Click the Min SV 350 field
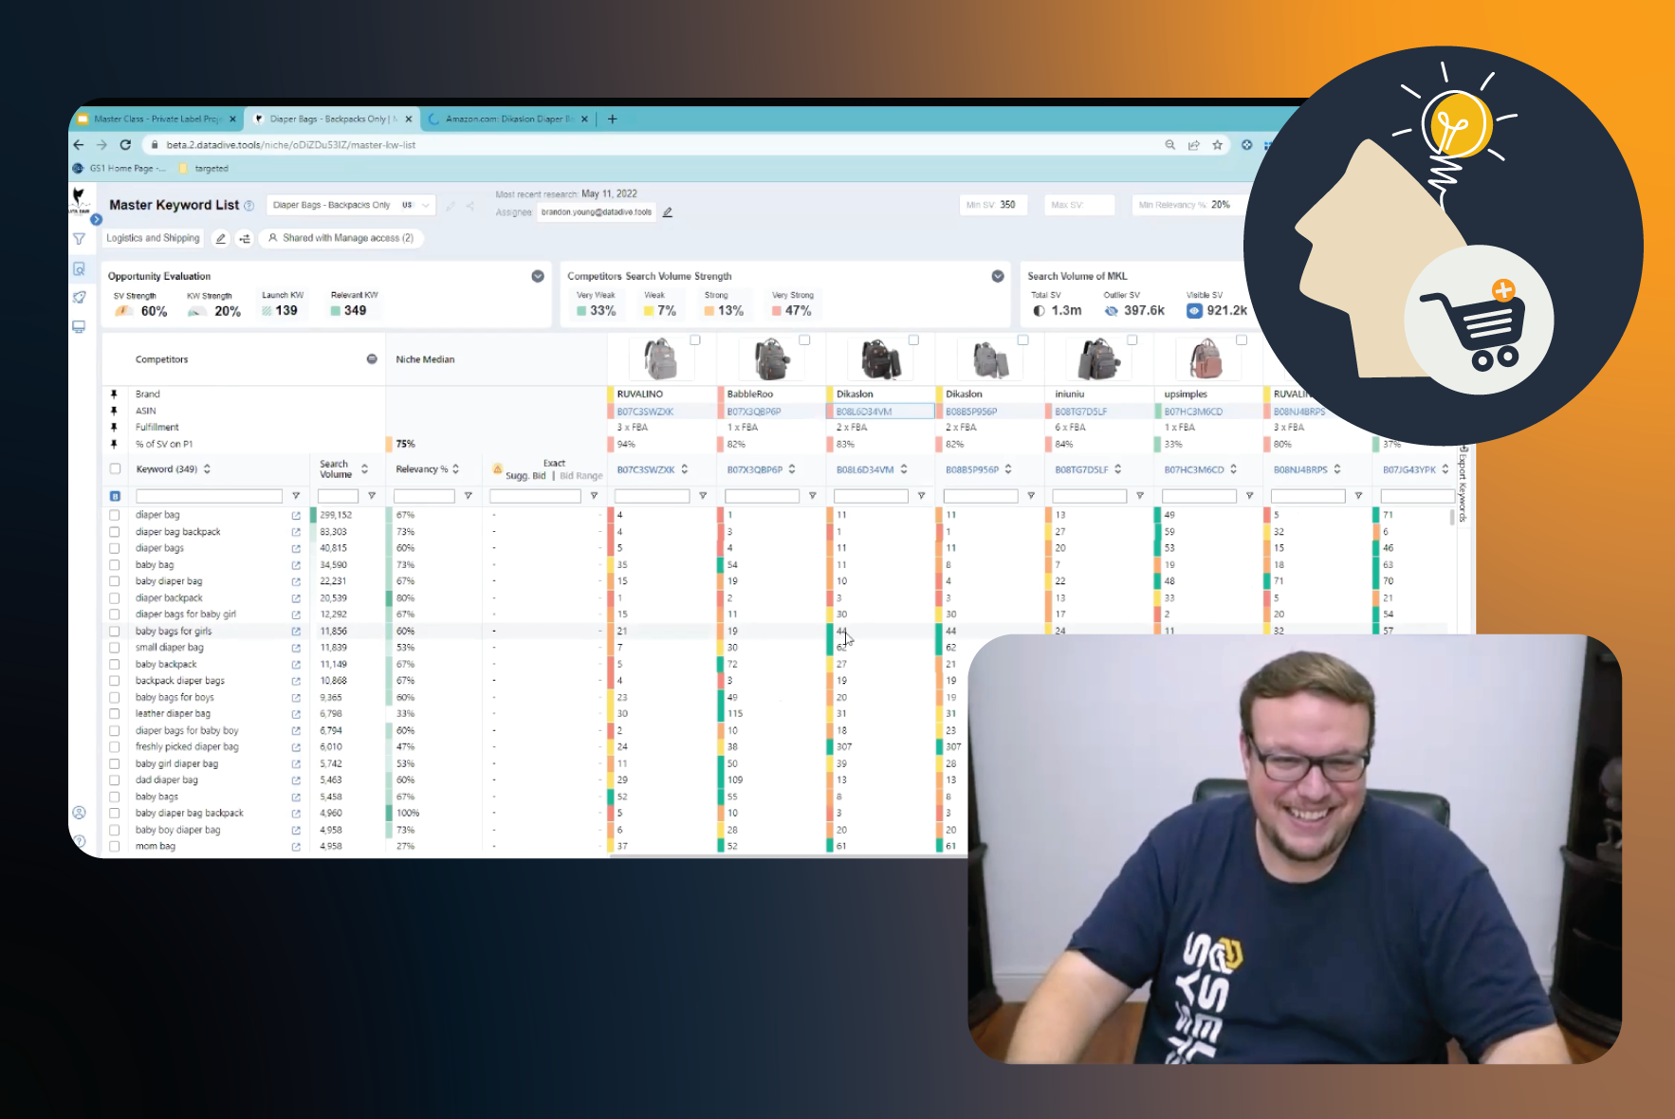This screenshot has height=1119, width=1675. (992, 205)
